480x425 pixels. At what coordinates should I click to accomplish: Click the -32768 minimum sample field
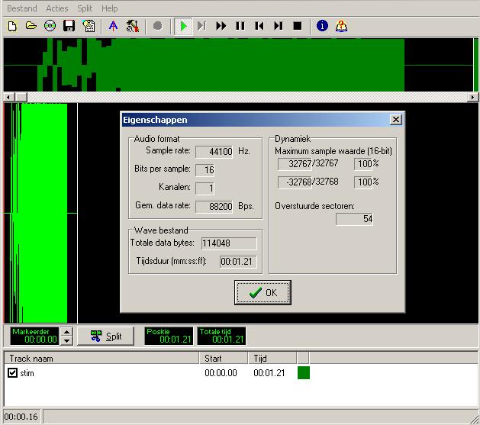coord(295,182)
